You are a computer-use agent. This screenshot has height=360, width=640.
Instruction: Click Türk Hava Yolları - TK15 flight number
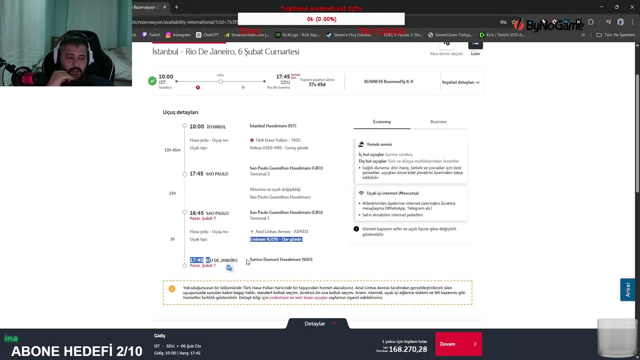(x=277, y=140)
